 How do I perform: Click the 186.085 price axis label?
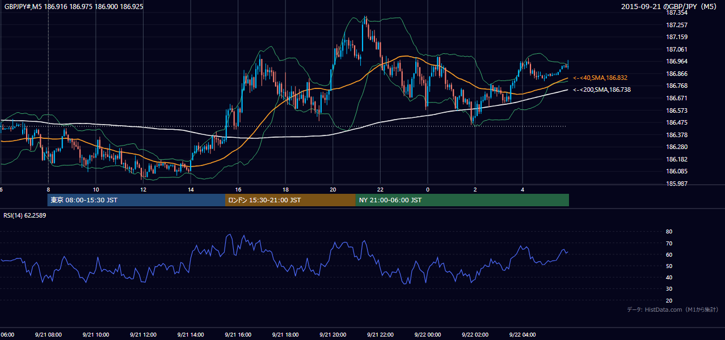click(x=677, y=171)
